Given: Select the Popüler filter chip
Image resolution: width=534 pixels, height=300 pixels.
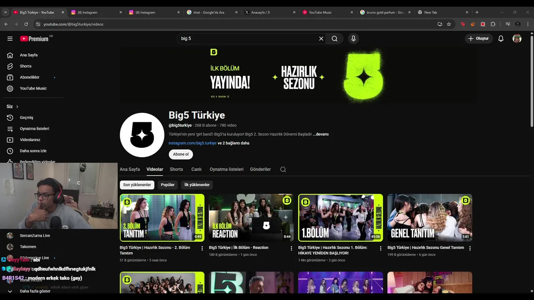Looking at the screenshot, I should point(168,185).
